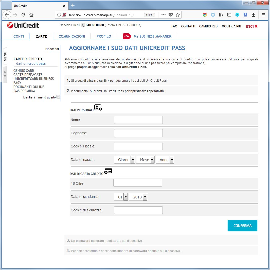Click the DATI PERSONALI contact card icon

[98, 107]
